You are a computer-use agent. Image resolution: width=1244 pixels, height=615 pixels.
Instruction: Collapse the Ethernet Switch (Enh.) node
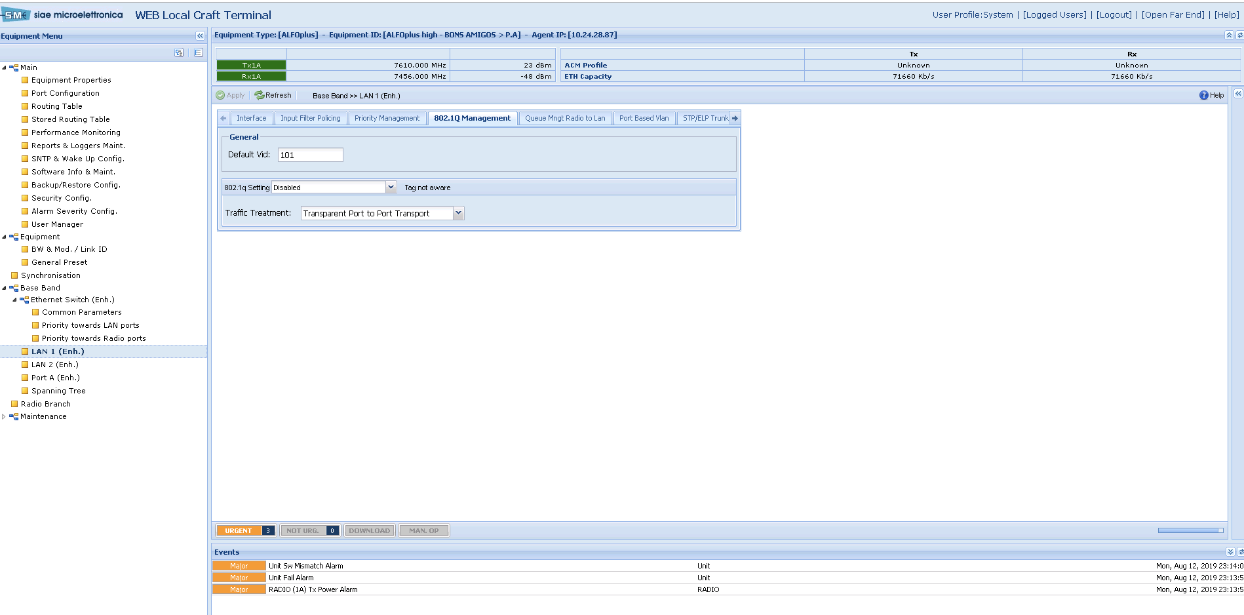(14, 300)
